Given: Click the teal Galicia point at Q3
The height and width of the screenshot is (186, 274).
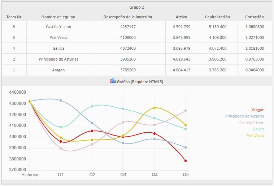Looking at the screenshot, I should 123,109.
